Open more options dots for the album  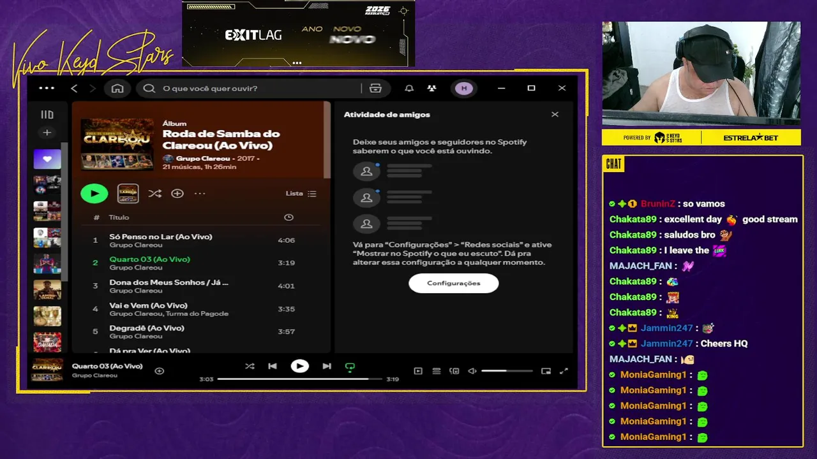coord(200,193)
